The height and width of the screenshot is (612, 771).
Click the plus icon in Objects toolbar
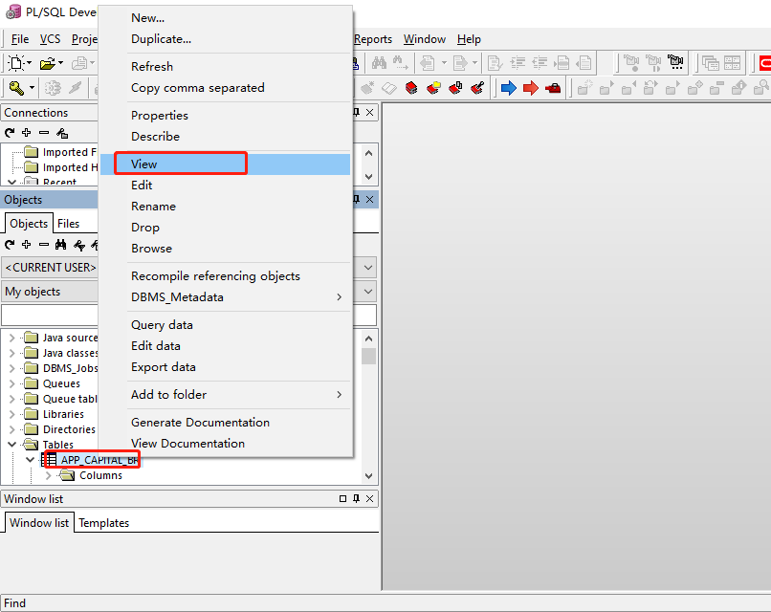[27, 244]
